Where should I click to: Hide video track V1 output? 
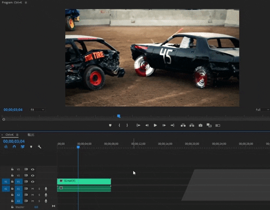[33, 181]
